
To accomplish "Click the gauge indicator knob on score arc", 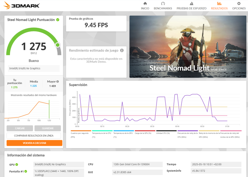I will click(x=58, y=45).
